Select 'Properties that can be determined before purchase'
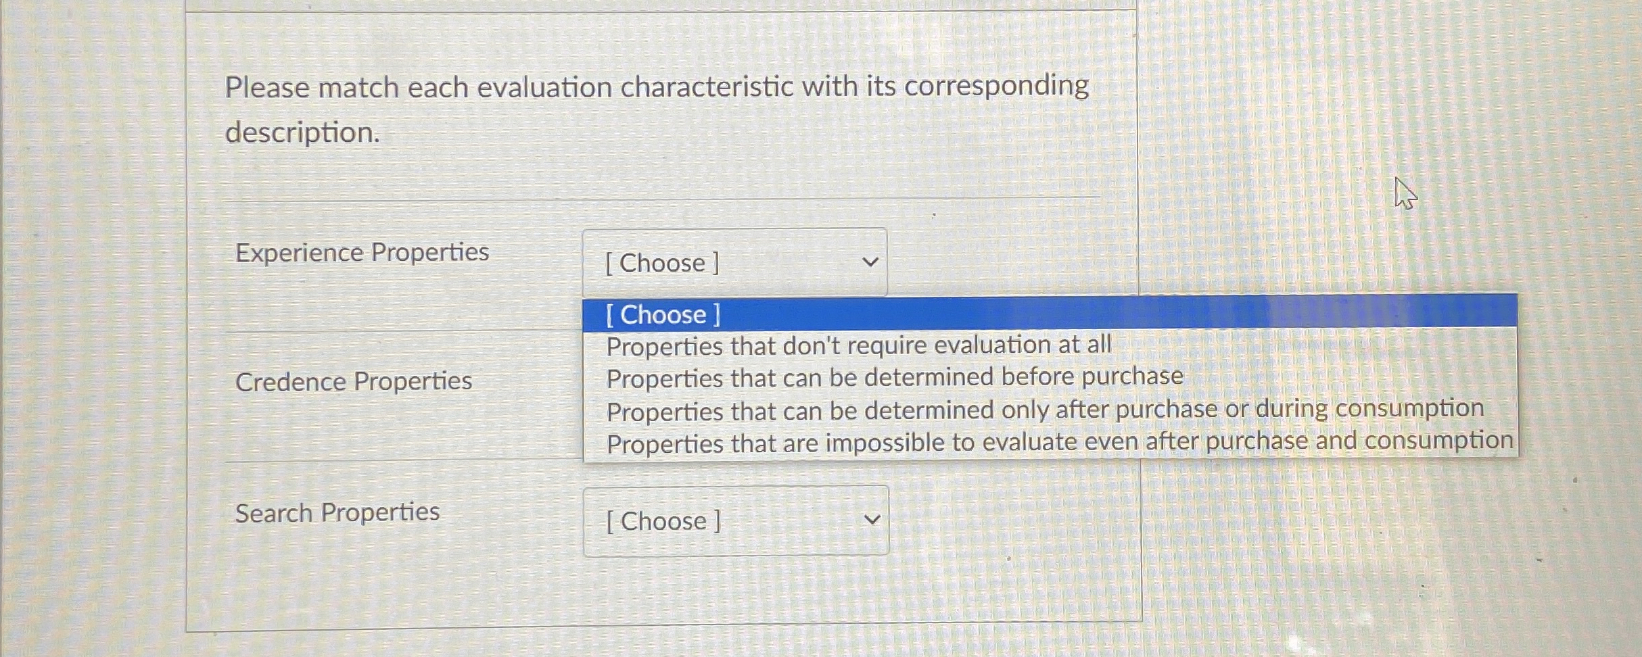Viewport: 1642px width, 657px height. 895,377
